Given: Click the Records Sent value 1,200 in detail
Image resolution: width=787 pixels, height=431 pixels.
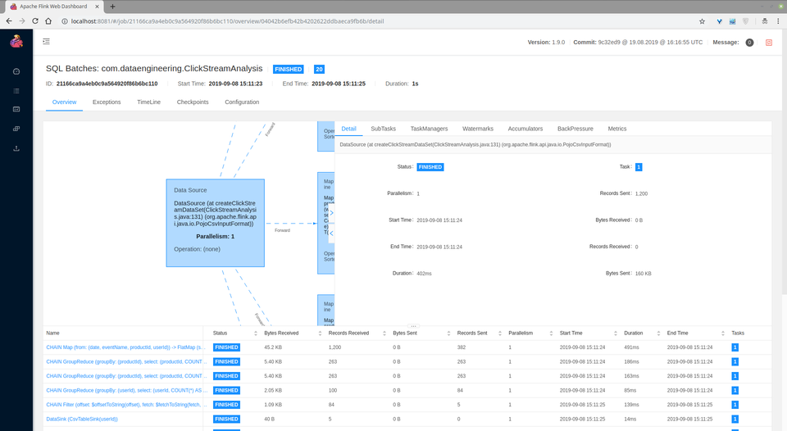Looking at the screenshot, I should 641,193.
